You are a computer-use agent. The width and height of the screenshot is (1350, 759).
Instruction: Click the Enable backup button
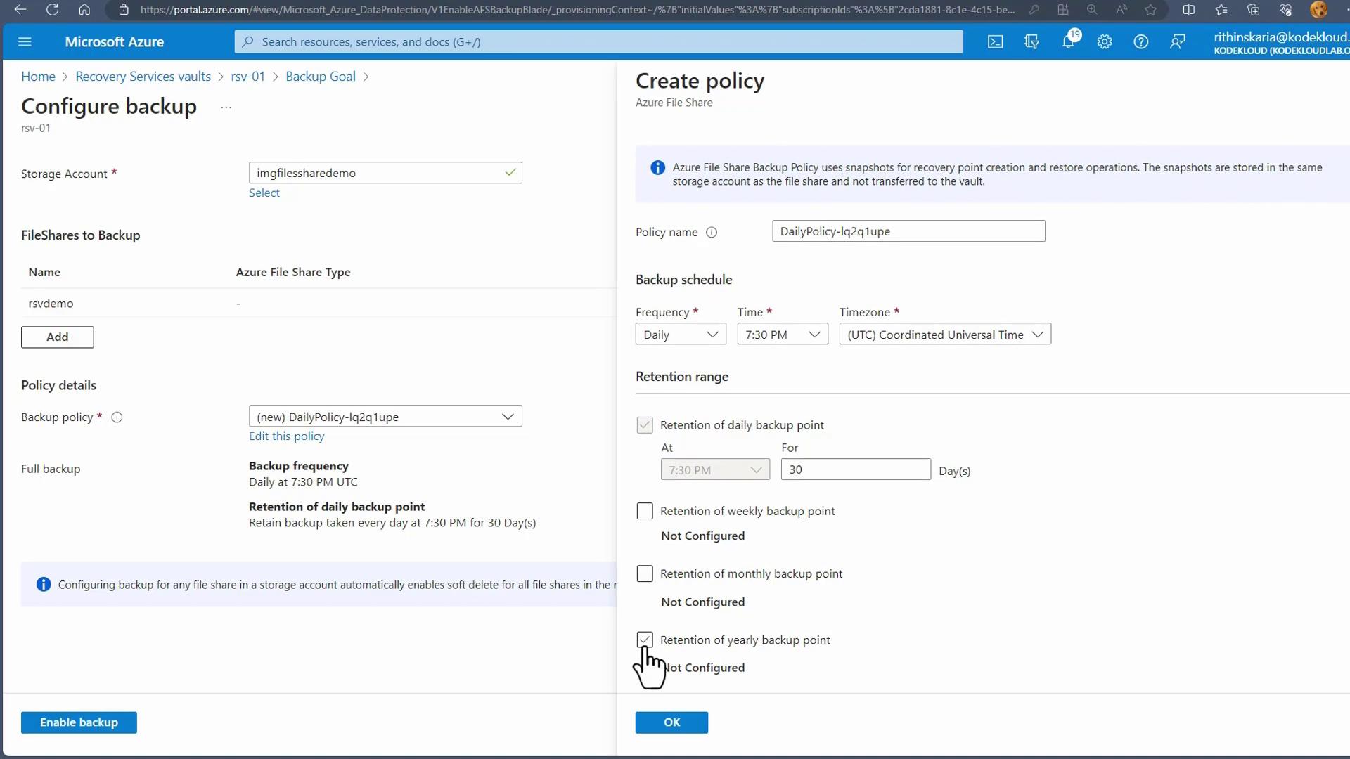(79, 722)
